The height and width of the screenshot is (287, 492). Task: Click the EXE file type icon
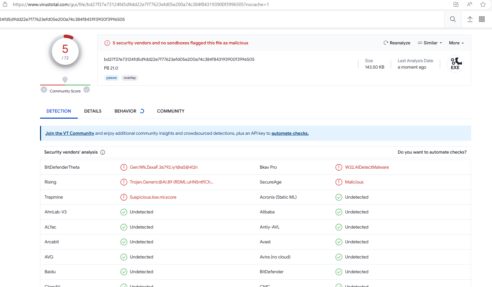tap(455, 64)
